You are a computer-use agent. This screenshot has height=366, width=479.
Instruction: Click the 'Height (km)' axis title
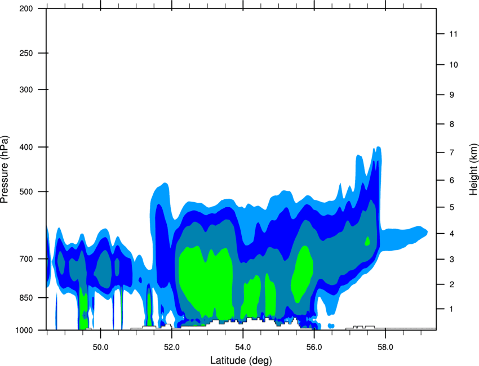pyautogui.click(x=473, y=169)
